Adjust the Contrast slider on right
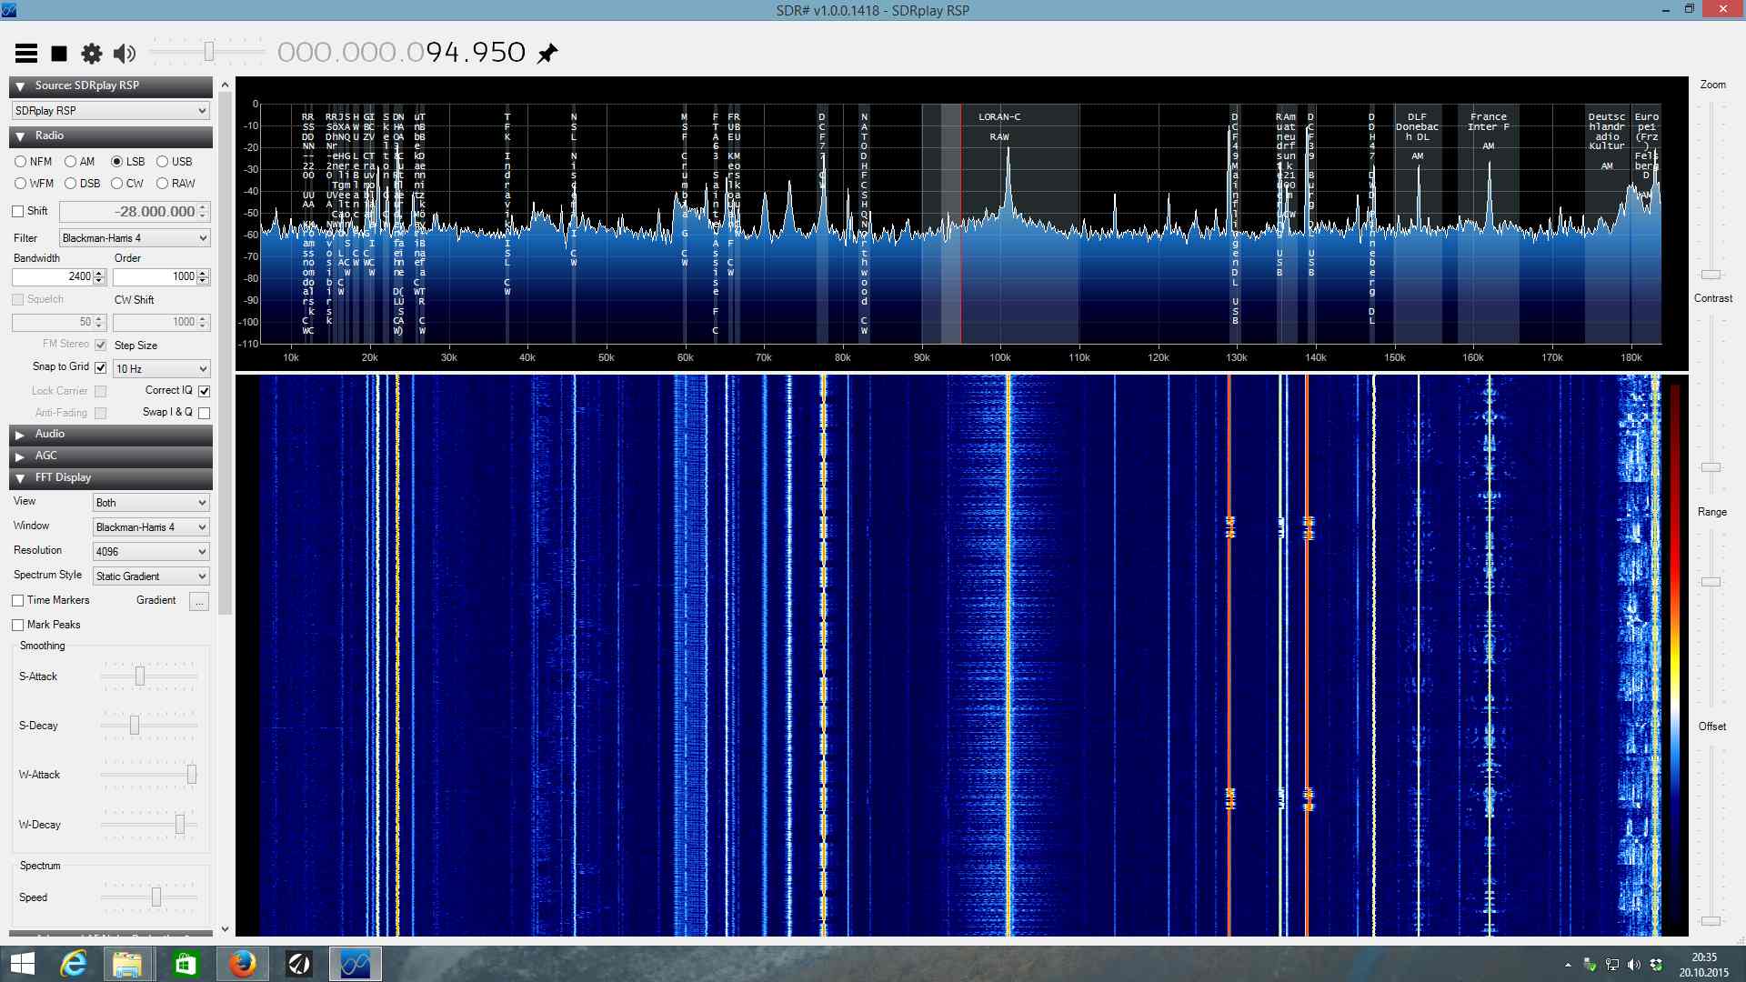This screenshot has width=1746, height=982. (1711, 466)
